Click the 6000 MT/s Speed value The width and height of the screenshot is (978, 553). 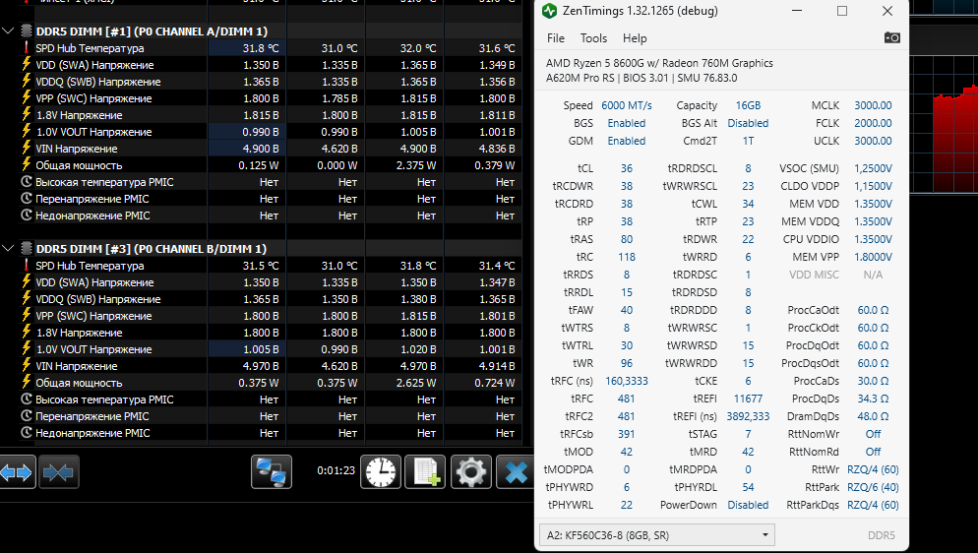pos(626,105)
